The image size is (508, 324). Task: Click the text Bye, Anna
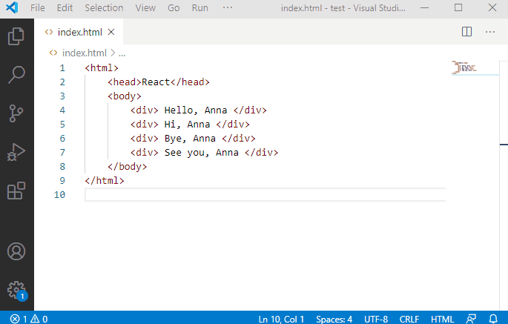coord(190,139)
